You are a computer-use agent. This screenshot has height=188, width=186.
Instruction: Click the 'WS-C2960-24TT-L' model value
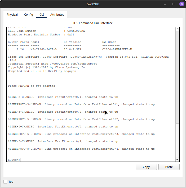pos(44,49)
